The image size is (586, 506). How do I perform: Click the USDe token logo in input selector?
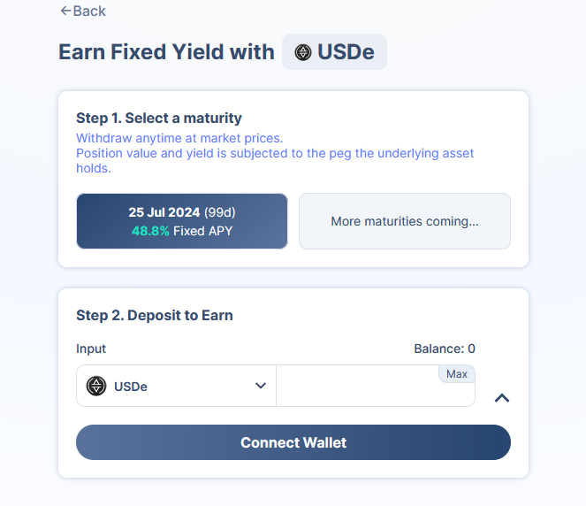(96, 386)
